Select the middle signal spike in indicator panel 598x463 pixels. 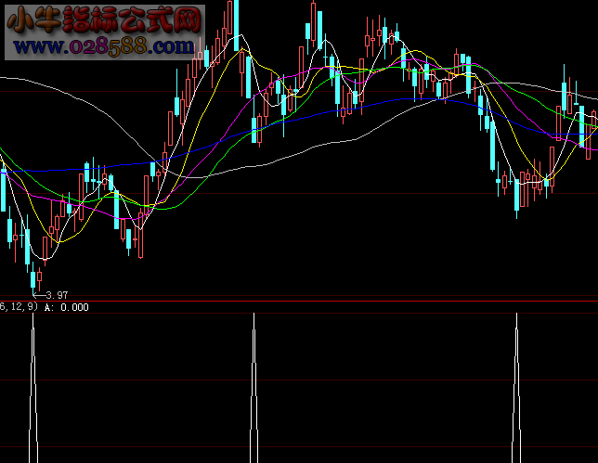click(x=253, y=390)
